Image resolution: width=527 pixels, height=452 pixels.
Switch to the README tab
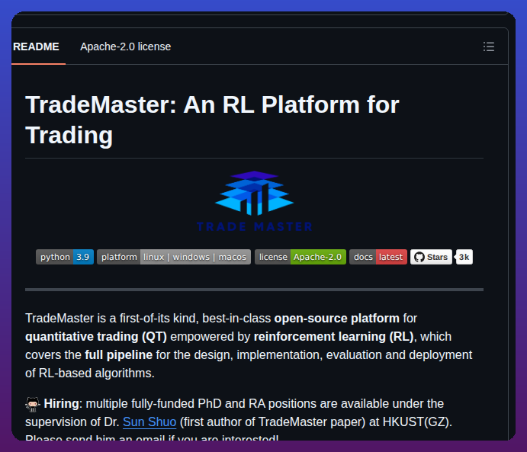(36, 46)
